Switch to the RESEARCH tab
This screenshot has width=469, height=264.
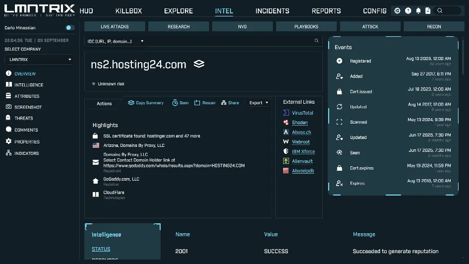coord(178,27)
